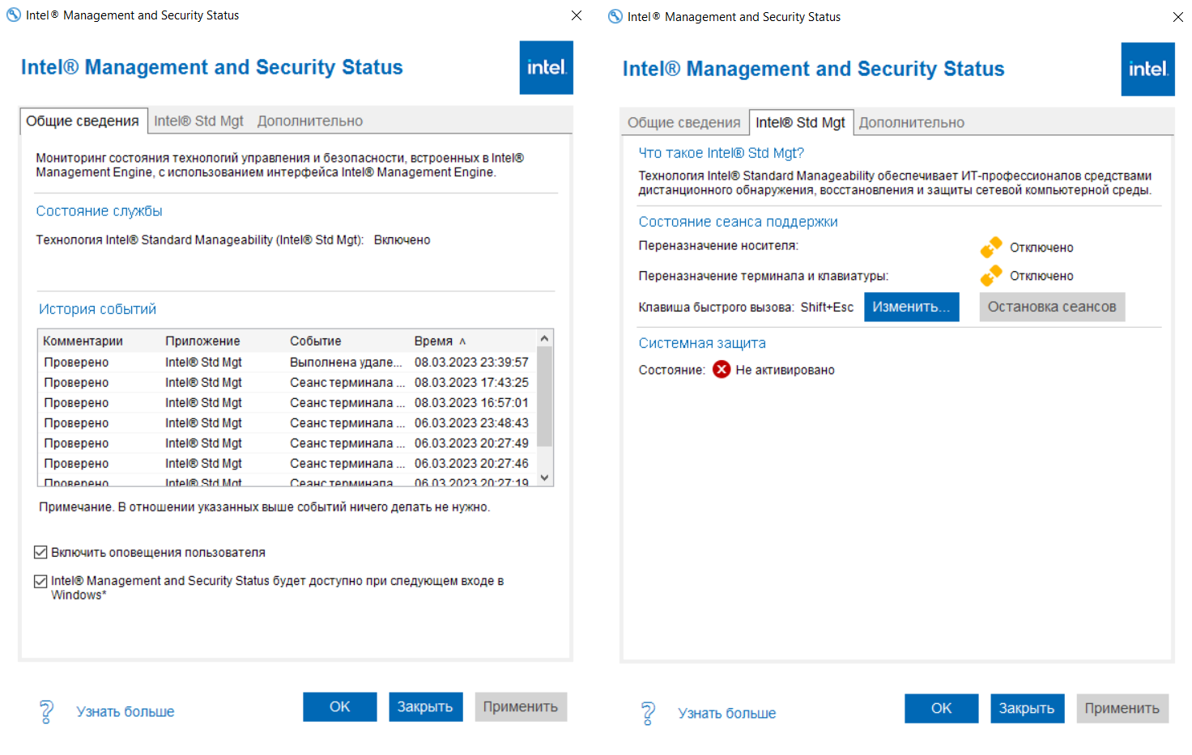
Task: Click the Intel logo in the right window
Action: tap(1147, 69)
